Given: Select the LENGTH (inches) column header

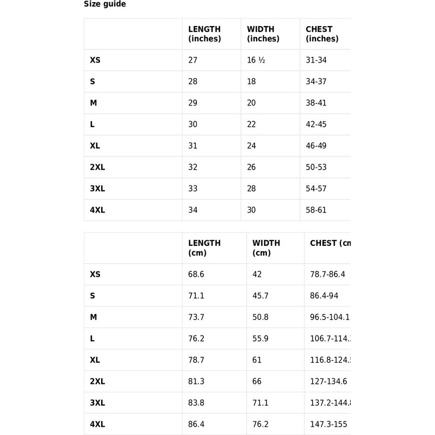Looking at the screenshot, I should [204, 34].
